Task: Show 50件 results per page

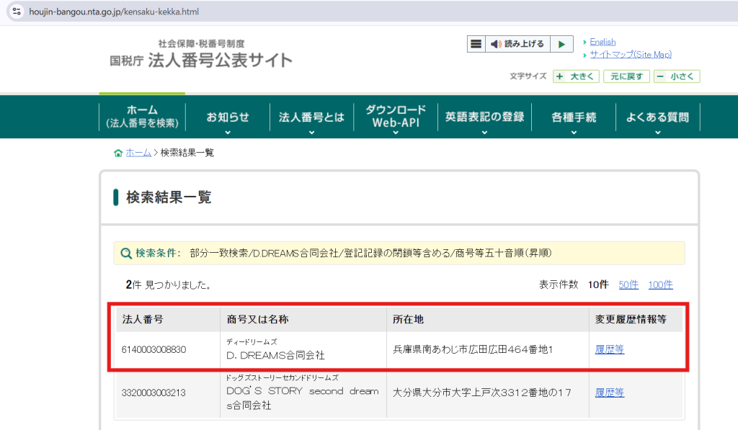Action: [628, 285]
